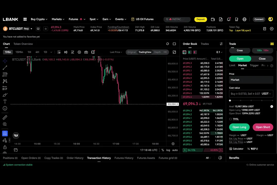Screen dimensions: 277x185
Task: Open the language globe icon
Action: point(245,19)
